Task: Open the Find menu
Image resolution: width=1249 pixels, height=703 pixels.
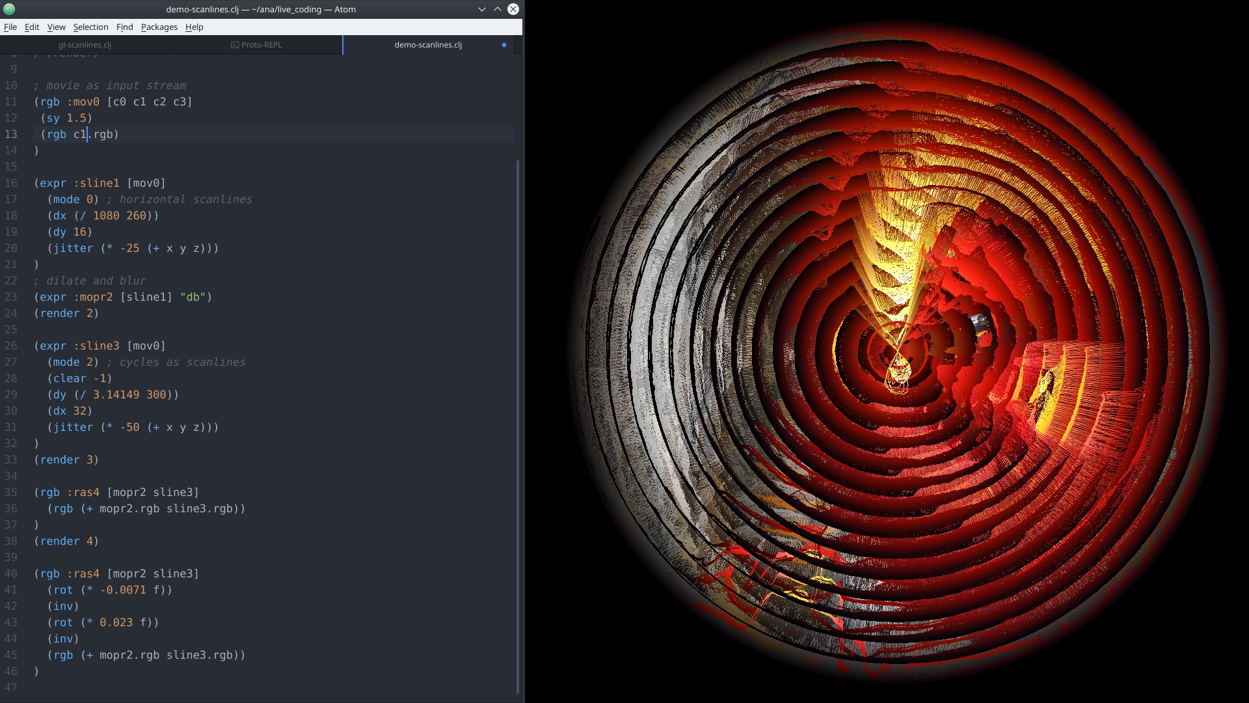Action: (x=124, y=27)
